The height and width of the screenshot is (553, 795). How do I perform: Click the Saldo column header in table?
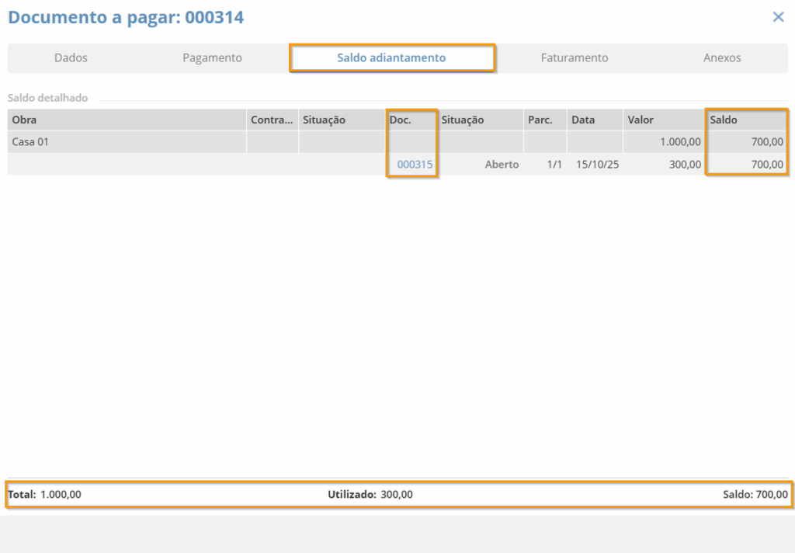(724, 120)
